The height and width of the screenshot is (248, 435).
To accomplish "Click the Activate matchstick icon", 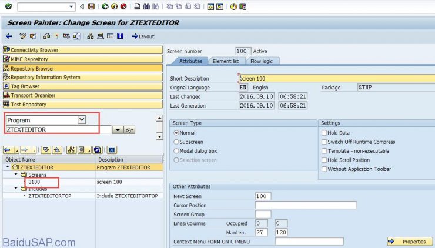I will [56, 36].
